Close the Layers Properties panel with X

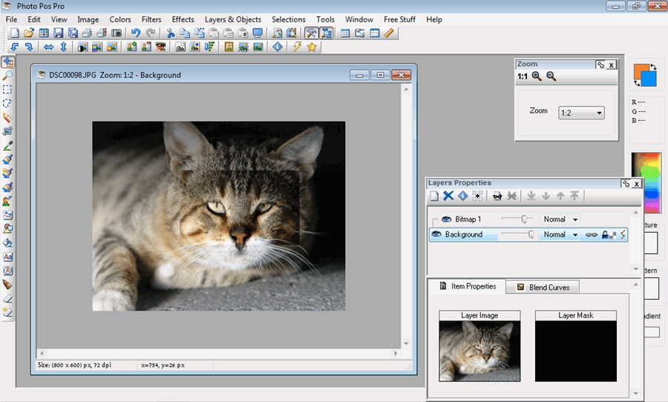(x=637, y=184)
